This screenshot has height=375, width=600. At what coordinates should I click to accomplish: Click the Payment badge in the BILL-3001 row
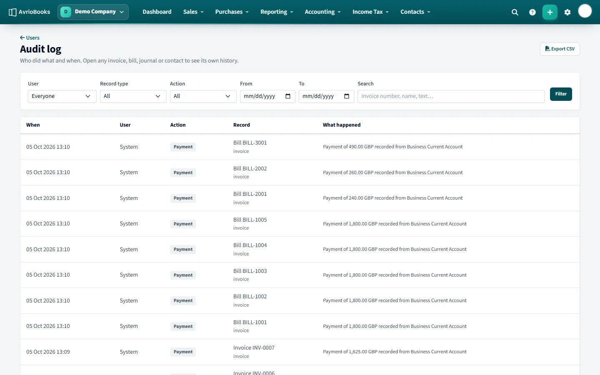pyautogui.click(x=183, y=147)
